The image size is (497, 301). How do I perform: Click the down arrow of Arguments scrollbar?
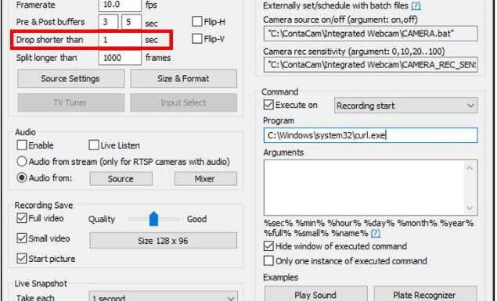(x=470, y=208)
